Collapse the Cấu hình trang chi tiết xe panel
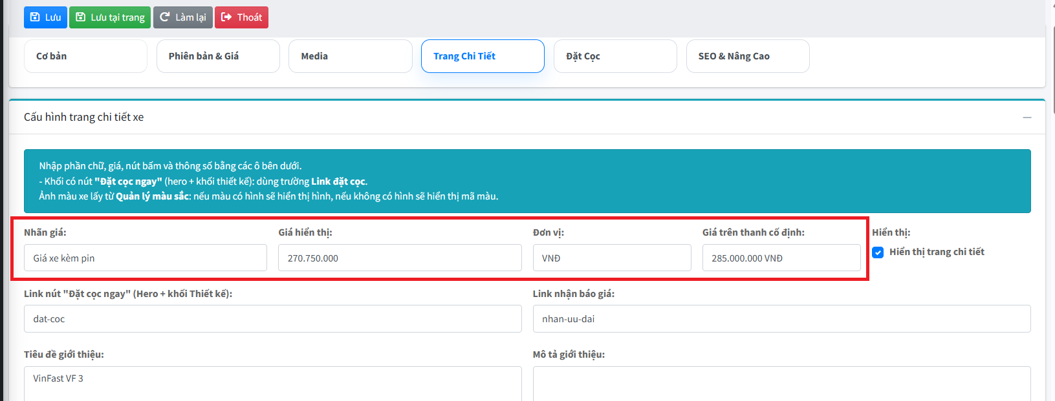Image resolution: width=1055 pixels, height=401 pixels. point(1027,118)
